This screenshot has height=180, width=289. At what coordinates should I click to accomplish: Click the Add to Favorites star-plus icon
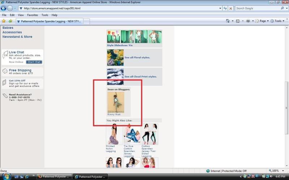coord(10,21)
